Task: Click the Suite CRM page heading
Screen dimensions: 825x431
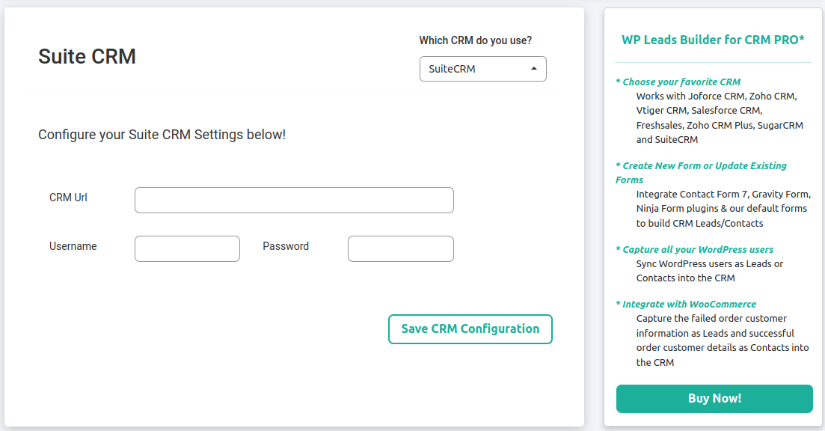Action: (x=88, y=56)
